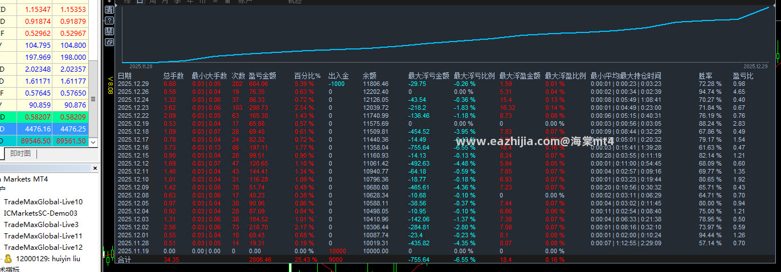Viewport: 781px width, 272px height.
Task: Click the Market Watch scroll down arrow
Action: [94, 142]
